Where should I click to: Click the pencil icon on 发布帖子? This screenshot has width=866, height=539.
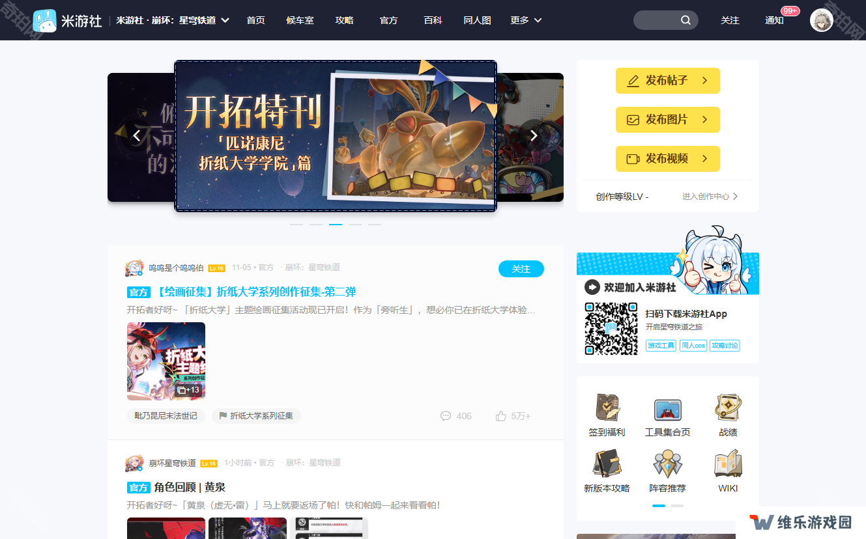pos(633,81)
